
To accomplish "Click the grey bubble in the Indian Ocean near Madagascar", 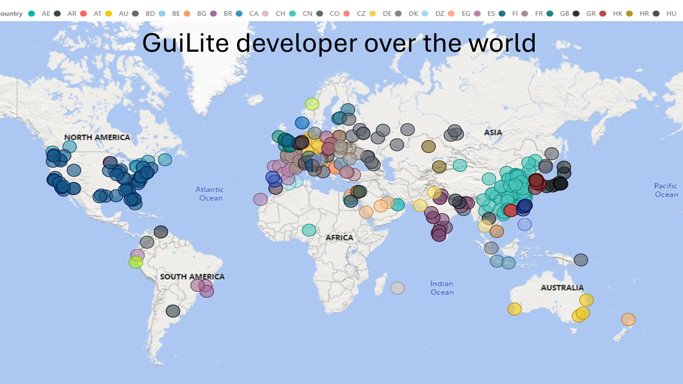I will (x=398, y=288).
